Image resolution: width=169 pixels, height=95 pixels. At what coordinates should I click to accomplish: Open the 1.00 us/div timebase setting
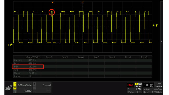(149, 85)
